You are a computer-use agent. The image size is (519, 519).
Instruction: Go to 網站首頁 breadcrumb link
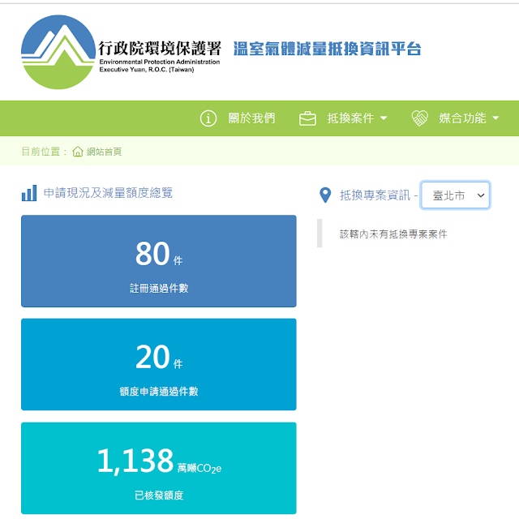pos(105,152)
